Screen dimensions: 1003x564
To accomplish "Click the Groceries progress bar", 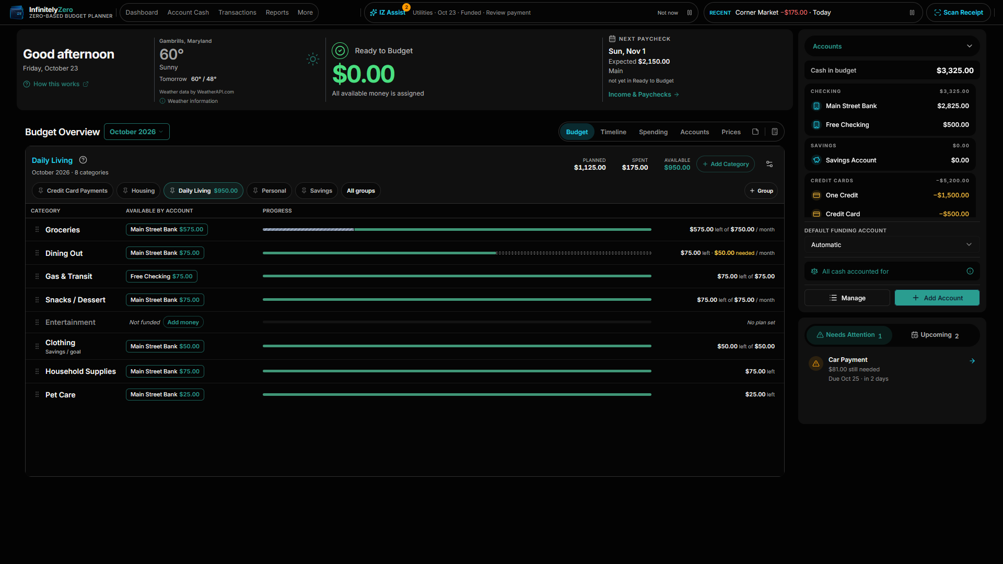I will pos(457,229).
